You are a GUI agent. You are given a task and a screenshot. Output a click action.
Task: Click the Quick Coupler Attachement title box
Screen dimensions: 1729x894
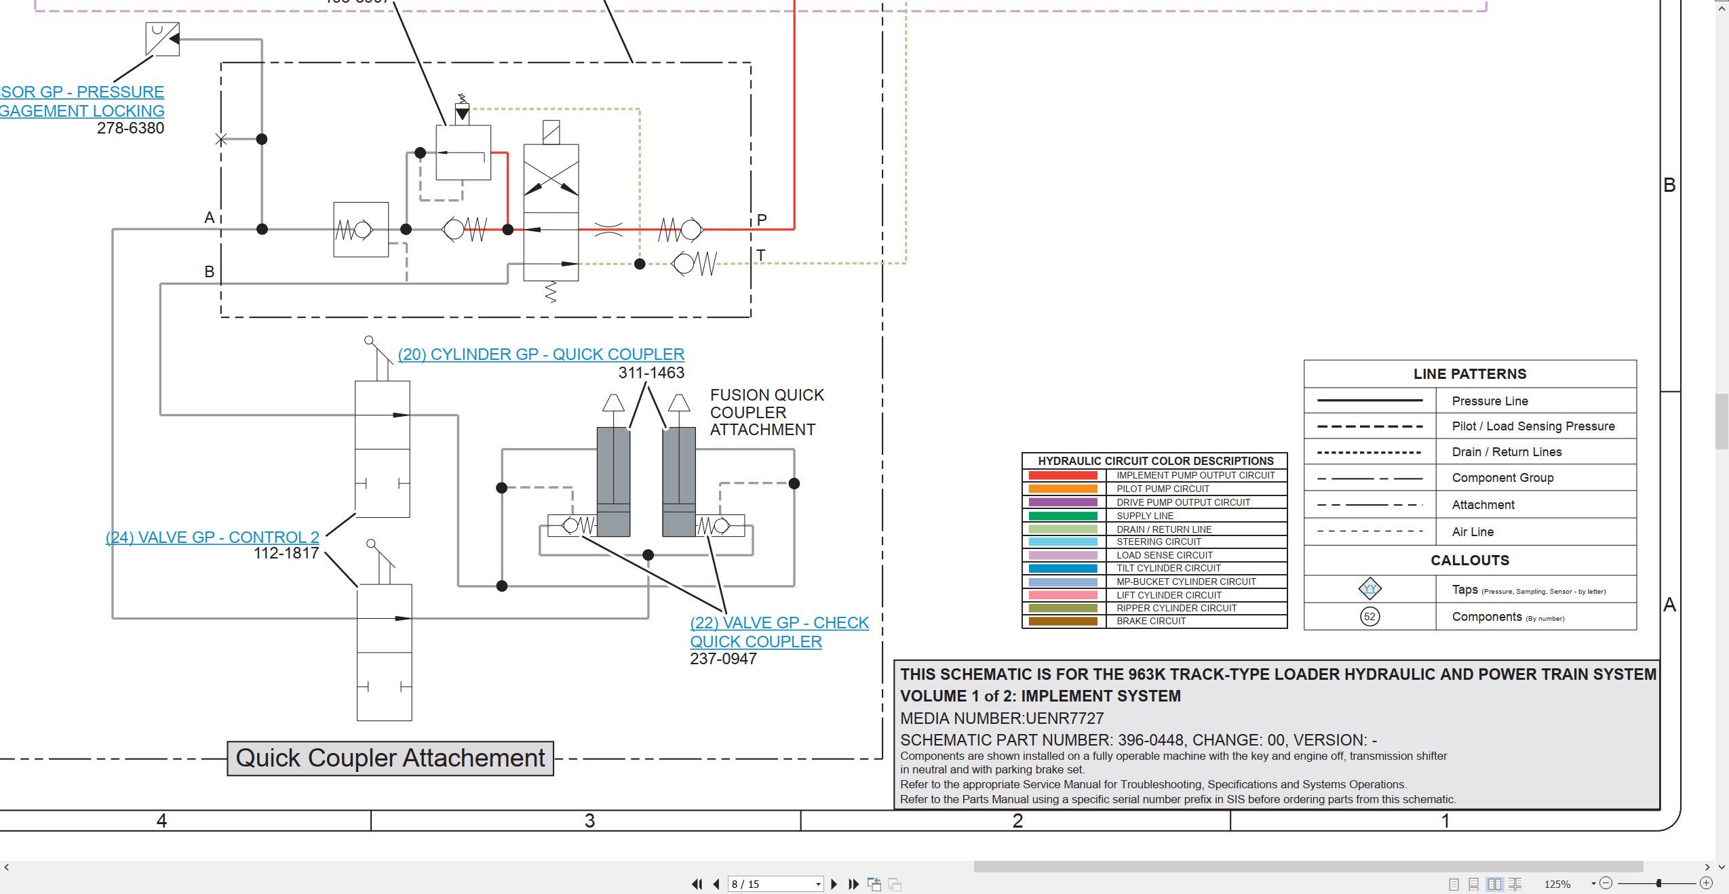(390, 758)
